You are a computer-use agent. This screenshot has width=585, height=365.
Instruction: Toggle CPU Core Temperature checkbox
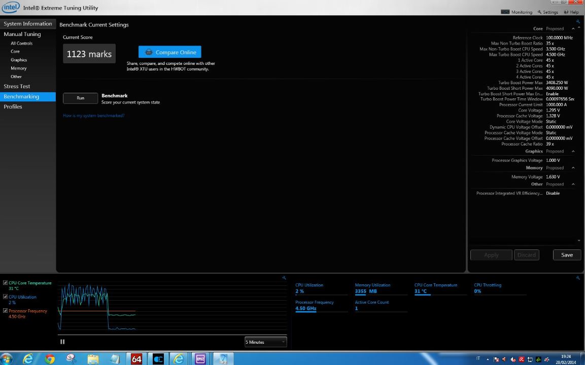coord(5,282)
